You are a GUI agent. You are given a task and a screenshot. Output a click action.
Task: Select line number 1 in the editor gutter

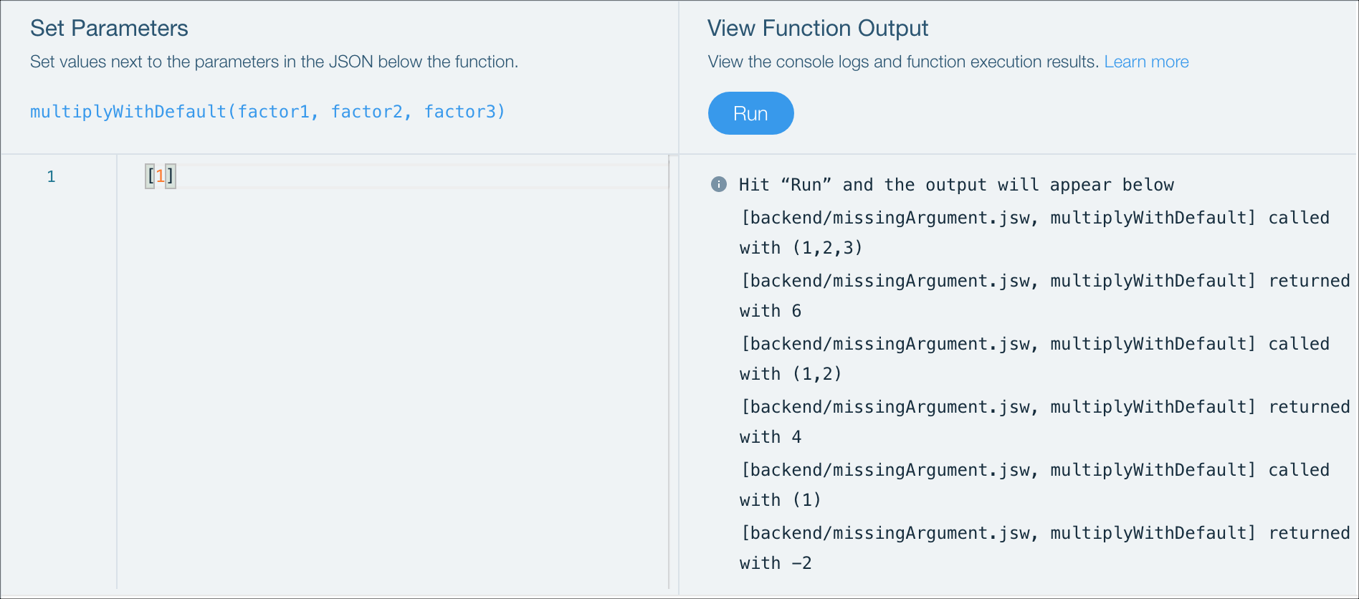click(x=51, y=176)
